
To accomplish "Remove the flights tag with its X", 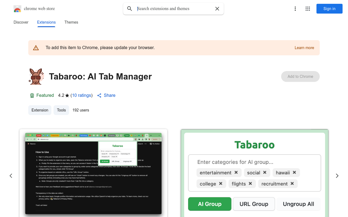I will coord(250,184).
